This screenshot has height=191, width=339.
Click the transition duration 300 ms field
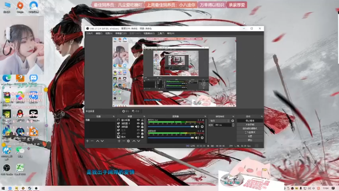coord(222,125)
